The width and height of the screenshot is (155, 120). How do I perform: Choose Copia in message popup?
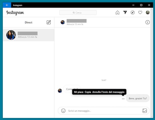88,92
